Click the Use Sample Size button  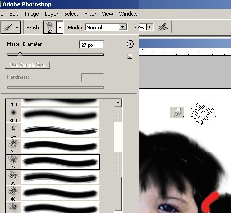[28, 65]
